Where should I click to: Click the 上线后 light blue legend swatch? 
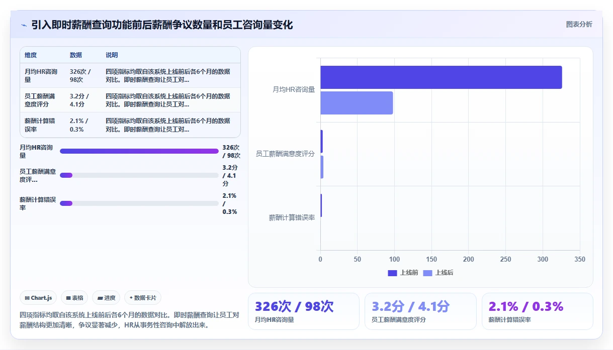pos(427,273)
